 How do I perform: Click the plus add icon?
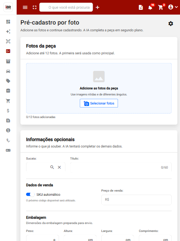[98, 7]
